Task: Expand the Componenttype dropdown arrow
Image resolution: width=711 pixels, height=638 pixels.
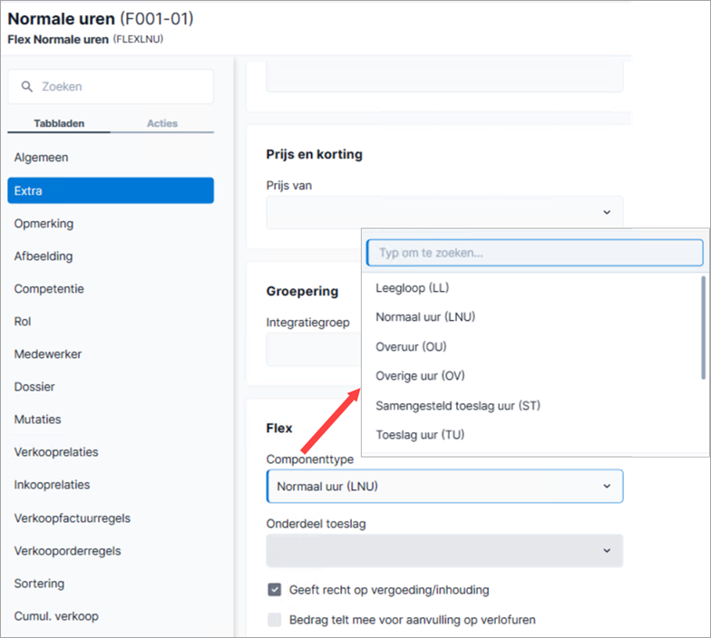Action: tap(607, 486)
